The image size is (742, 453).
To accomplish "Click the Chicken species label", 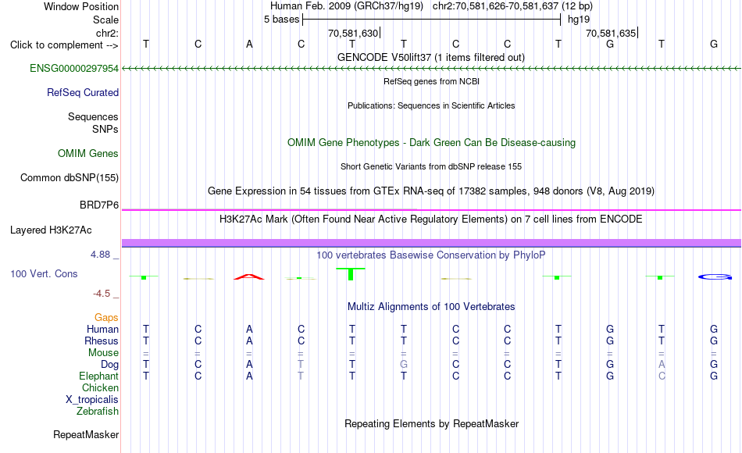I will coord(100,387).
